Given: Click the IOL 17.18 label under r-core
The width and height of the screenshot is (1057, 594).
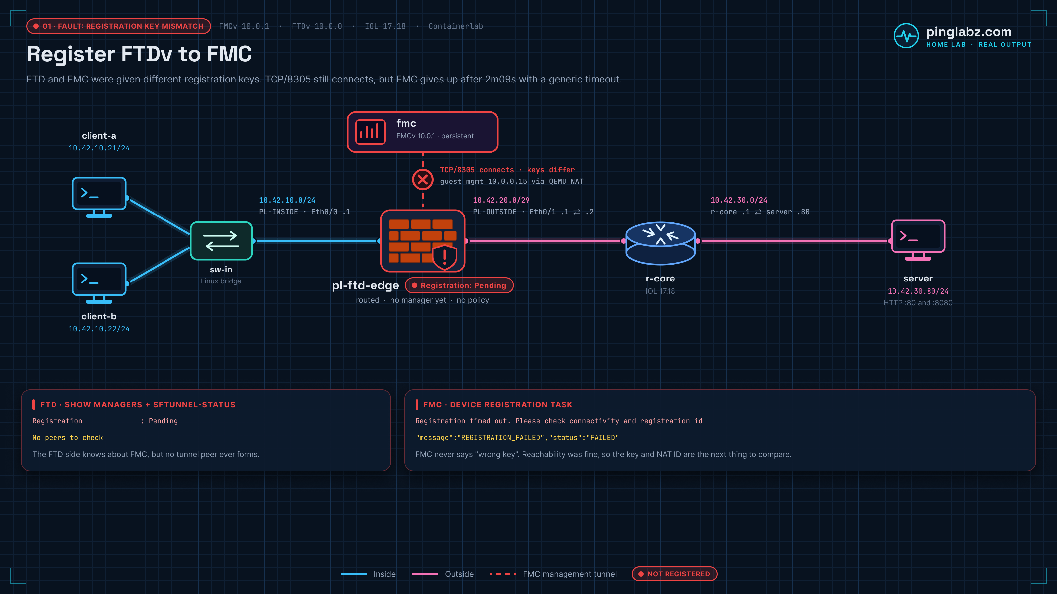Looking at the screenshot, I should [x=660, y=291].
